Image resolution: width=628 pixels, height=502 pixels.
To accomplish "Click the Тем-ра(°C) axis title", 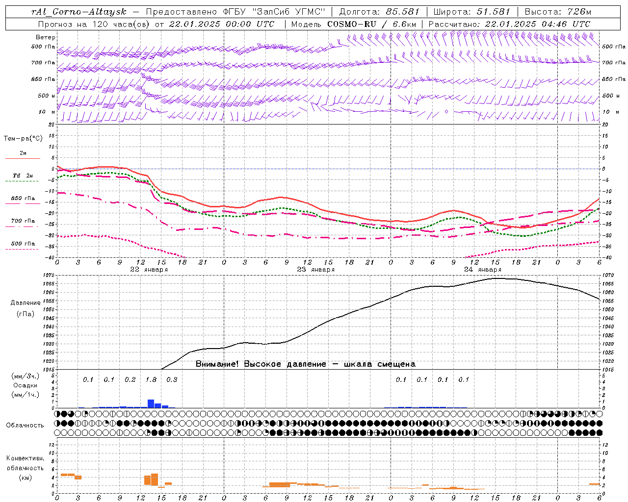I will coord(23,139).
